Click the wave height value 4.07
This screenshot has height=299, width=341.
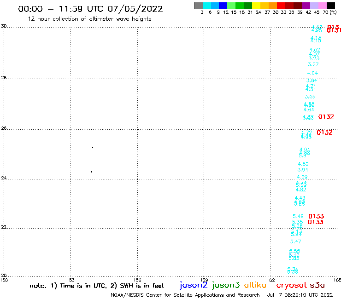[x=314, y=54]
